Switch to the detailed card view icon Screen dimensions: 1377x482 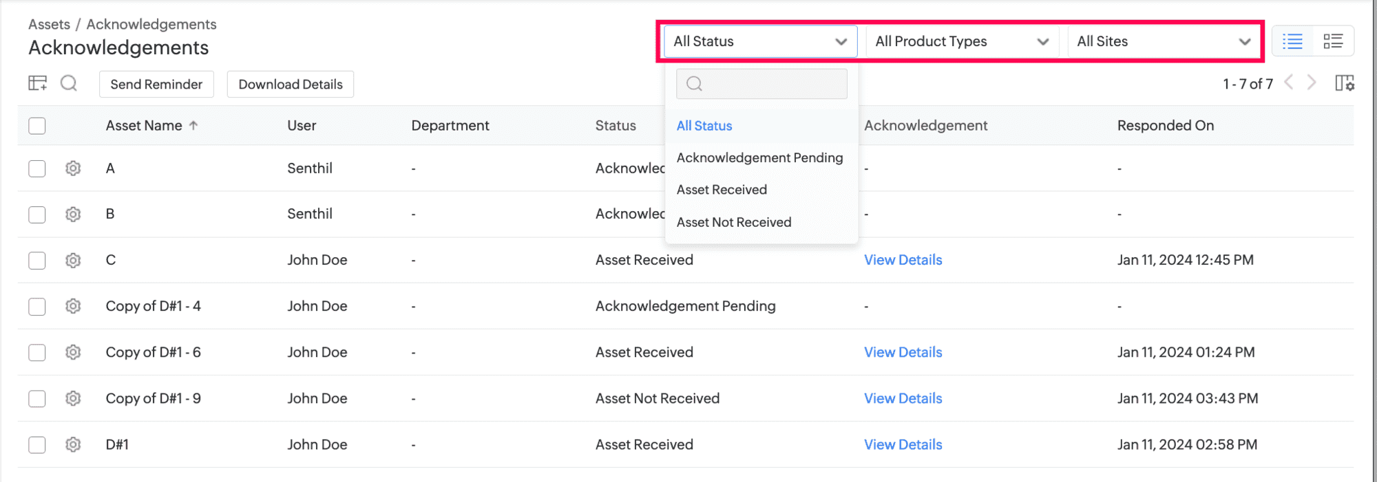tap(1333, 41)
